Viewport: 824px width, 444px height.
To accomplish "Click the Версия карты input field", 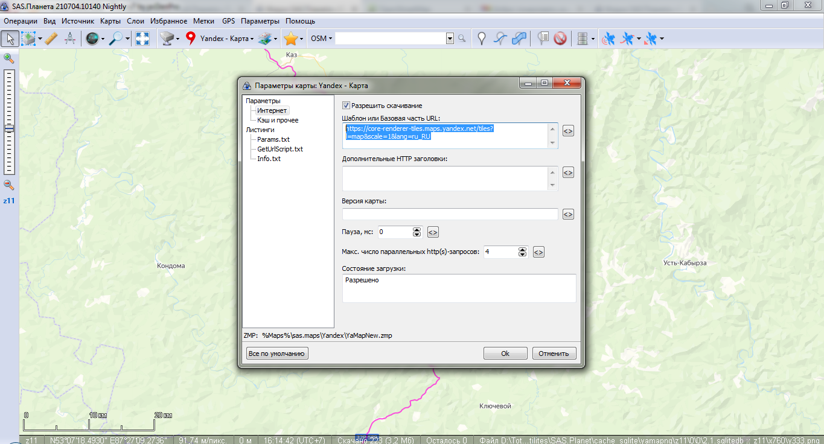I will 450,214.
